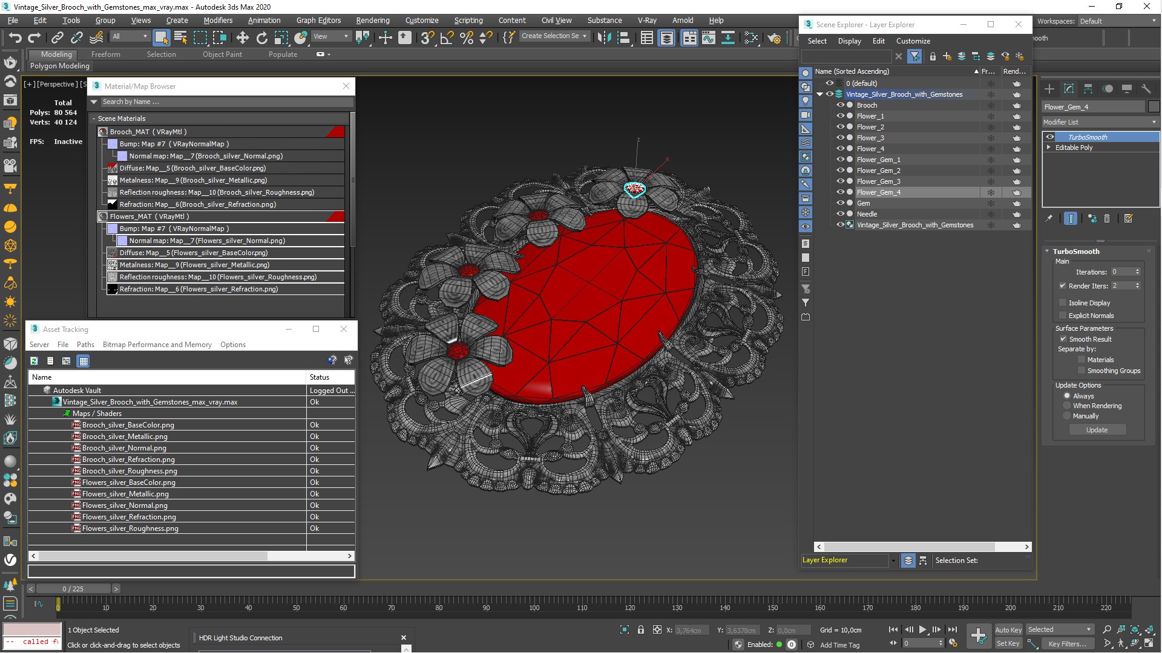1162x653 pixels.
Task: Enable the Isoline Display checkbox
Action: 1063,302
